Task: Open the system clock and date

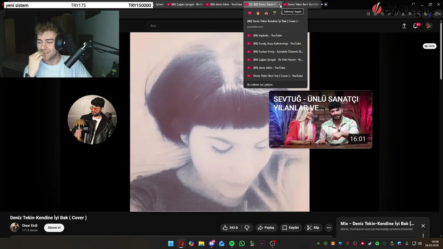Action: [x=432, y=243]
